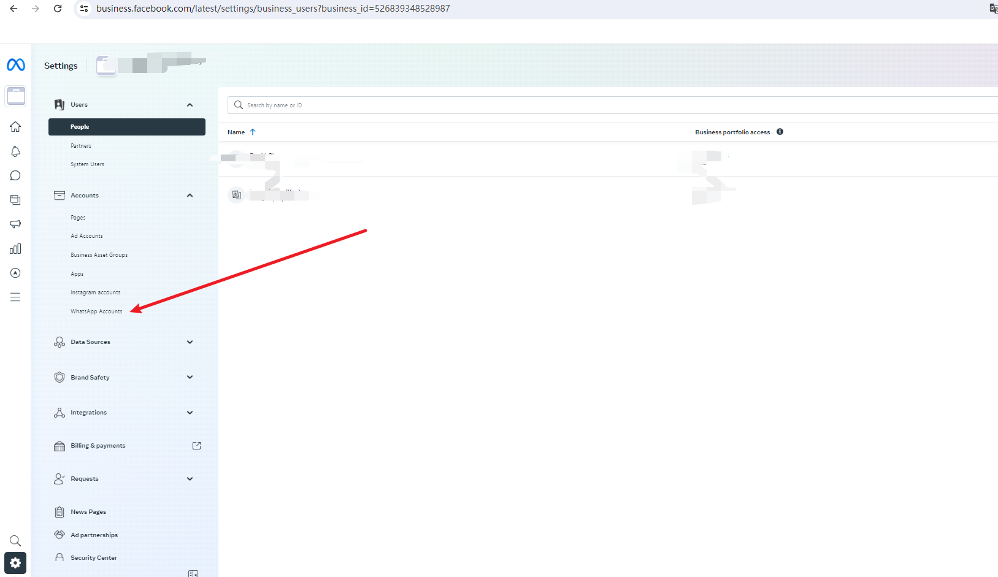Image resolution: width=998 pixels, height=577 pixels.
Task: Collapse the Users section
Action: pyautogui.click(x=190, y=105)
